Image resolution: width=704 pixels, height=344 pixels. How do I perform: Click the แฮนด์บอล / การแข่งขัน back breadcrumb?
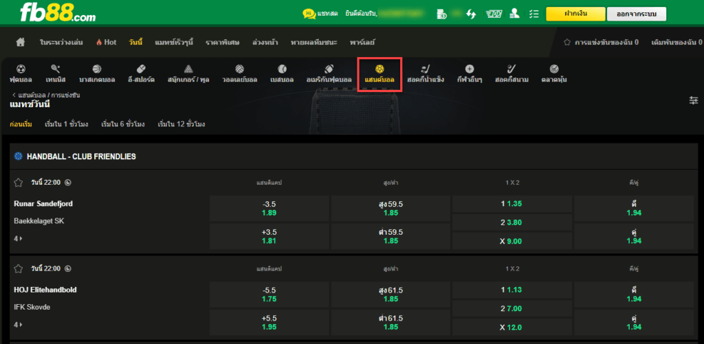click(46, 95)
